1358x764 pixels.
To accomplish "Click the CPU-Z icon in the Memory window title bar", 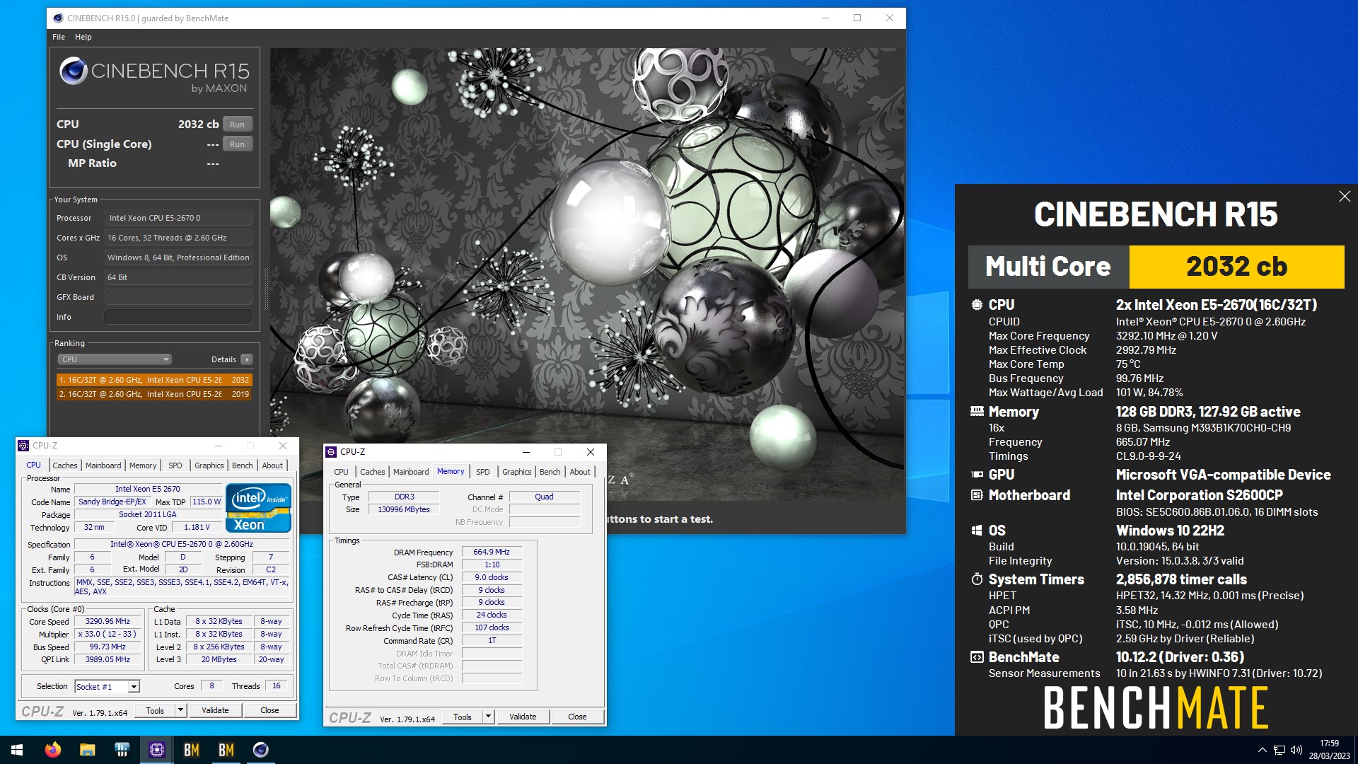I will point(331,452).
